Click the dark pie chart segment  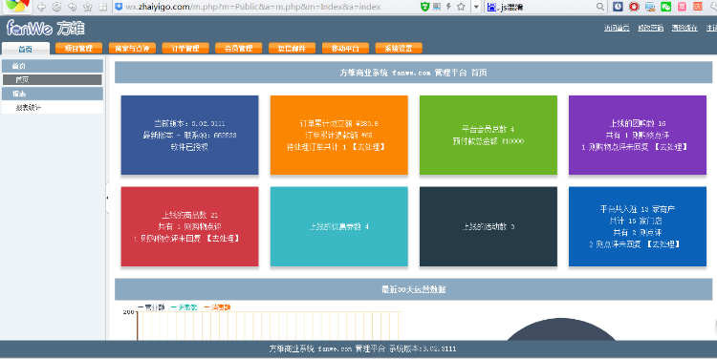(561, 330)
